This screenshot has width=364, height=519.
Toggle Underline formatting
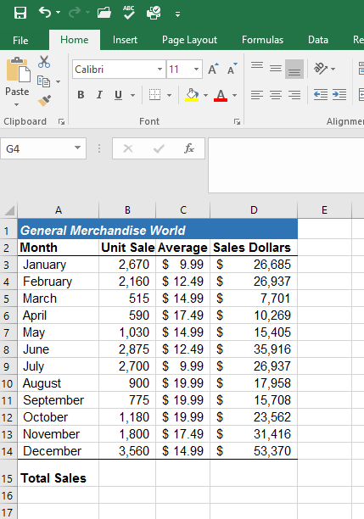[x=118, y=95]
